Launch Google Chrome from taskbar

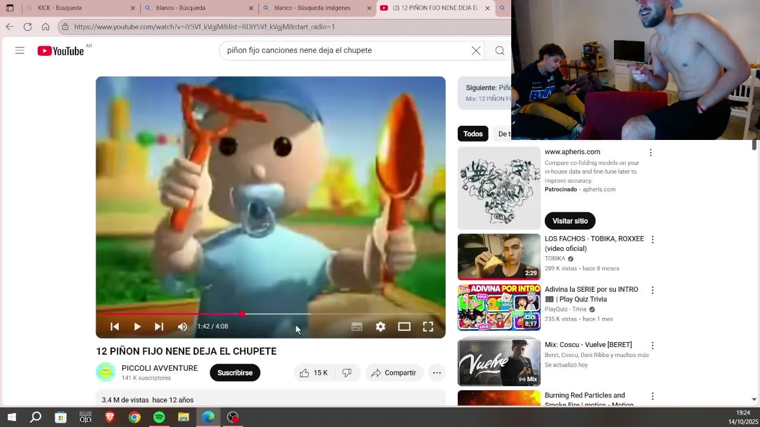(x=135, y=418)
